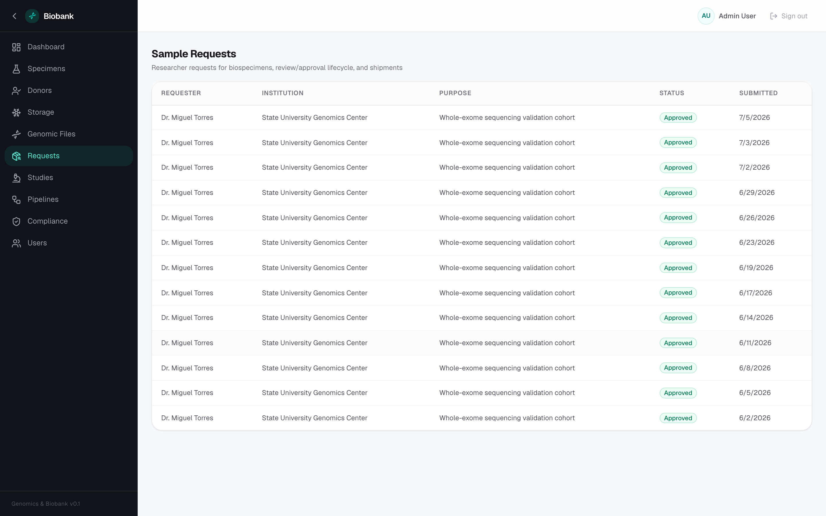This screenshot has width=826, height=516.
Task: Click the Biobank logo icon
Action: (32, 16)
